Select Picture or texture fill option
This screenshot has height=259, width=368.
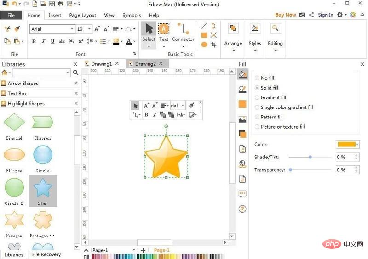tap(280, 127)
